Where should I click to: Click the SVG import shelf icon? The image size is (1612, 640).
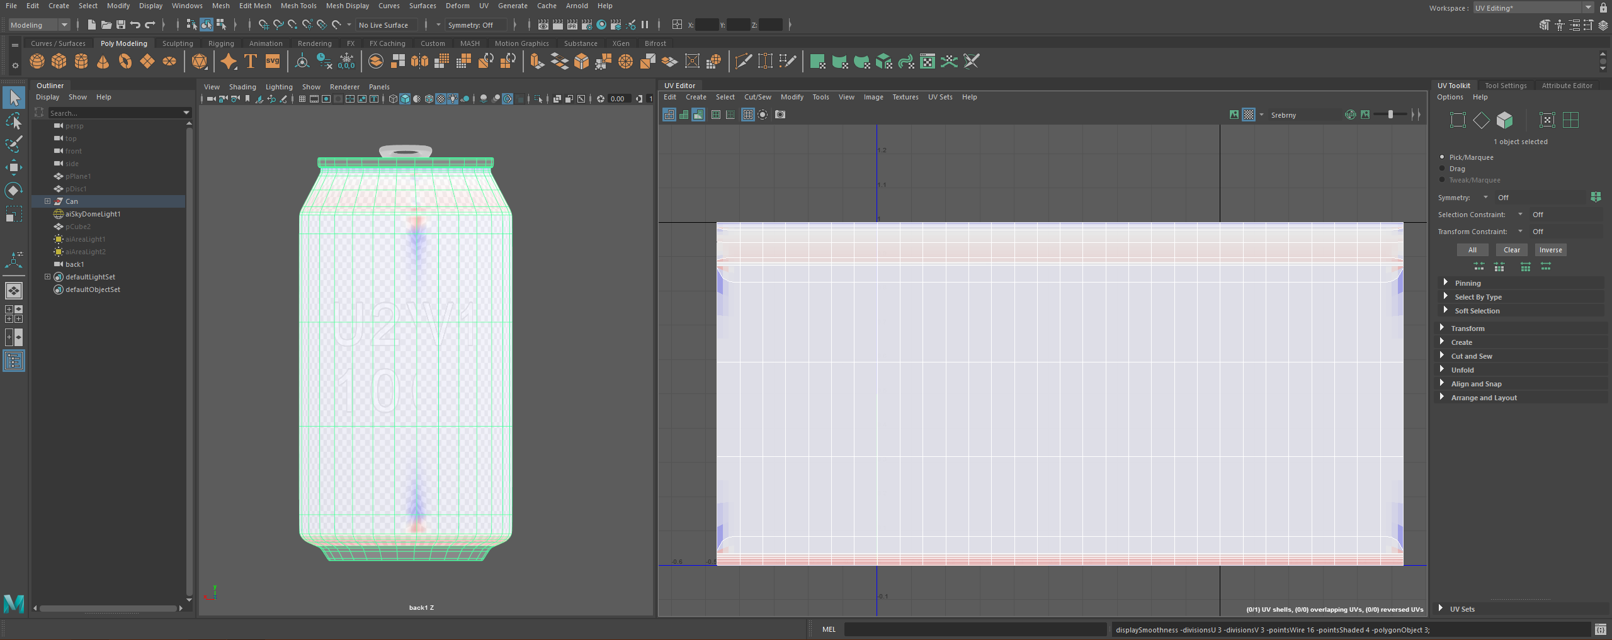tap(273, 61)
